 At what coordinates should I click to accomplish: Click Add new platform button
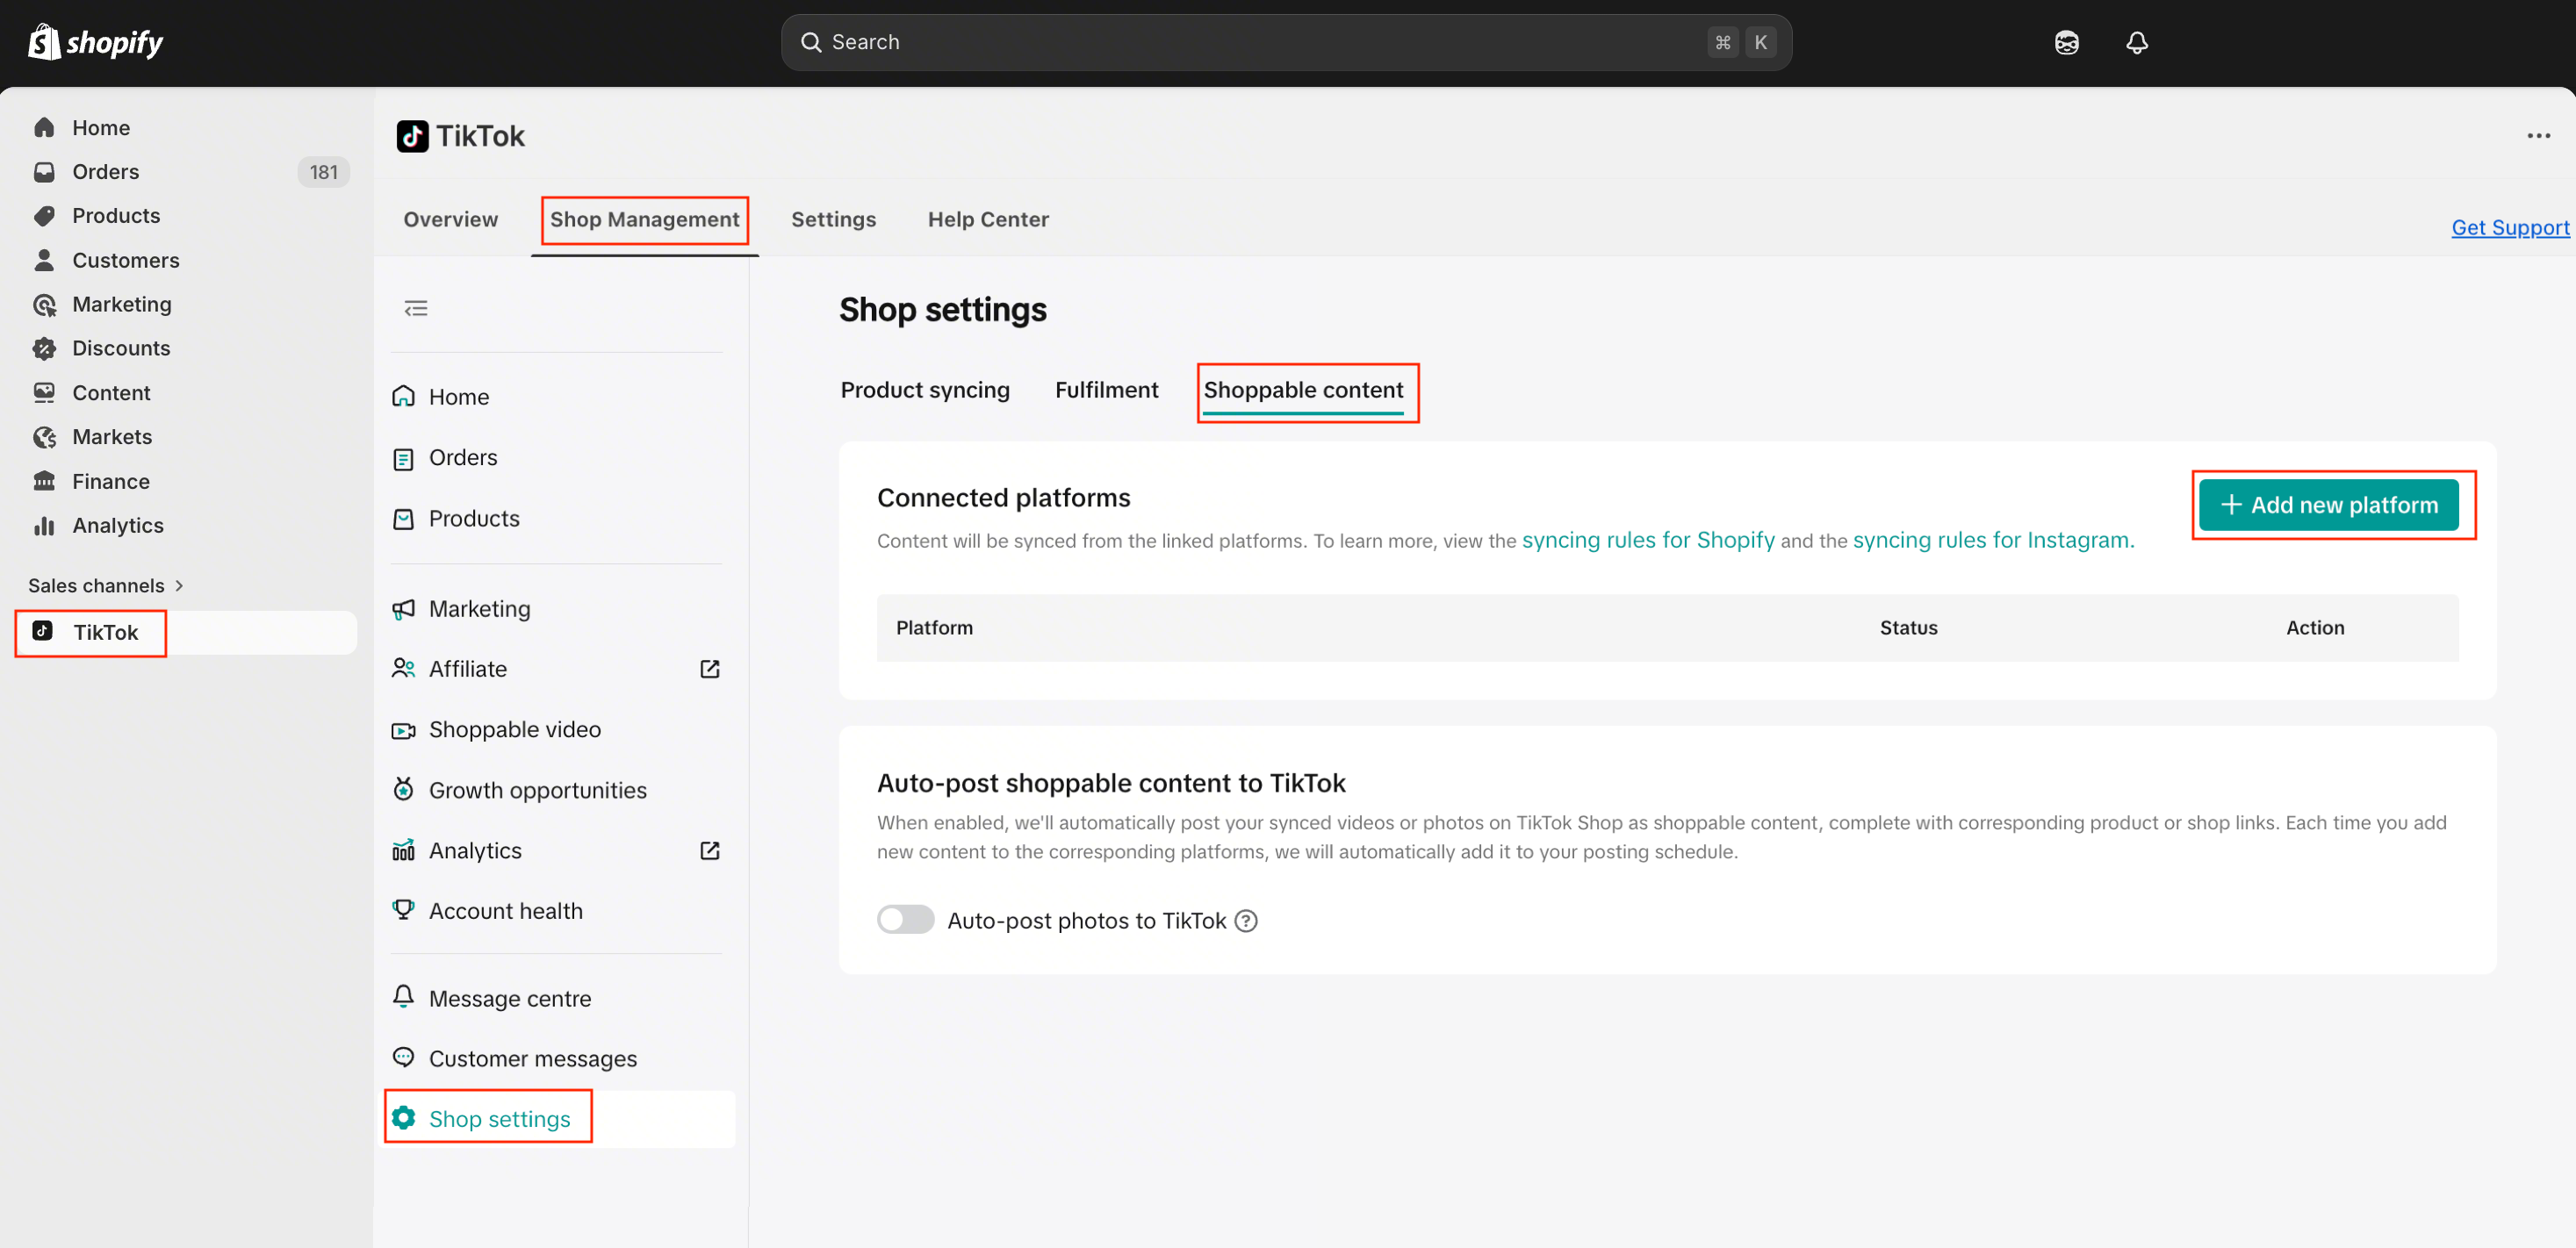[x=2328, y=505]
